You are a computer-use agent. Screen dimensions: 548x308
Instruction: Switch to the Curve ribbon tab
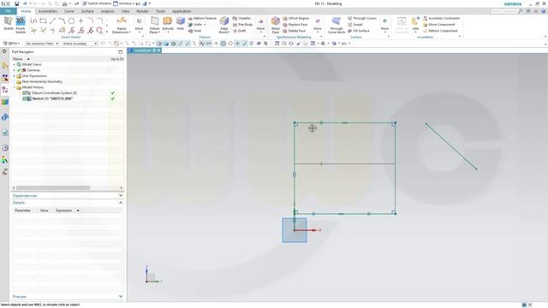[68, 11]
